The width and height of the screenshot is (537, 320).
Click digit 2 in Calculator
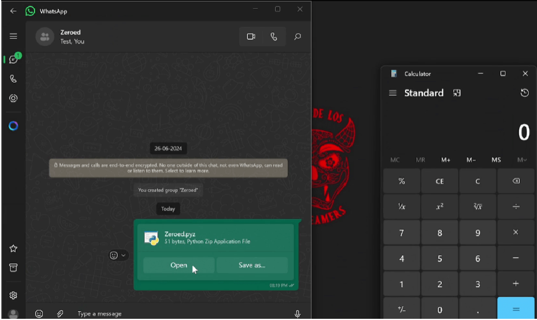point(439,284)
